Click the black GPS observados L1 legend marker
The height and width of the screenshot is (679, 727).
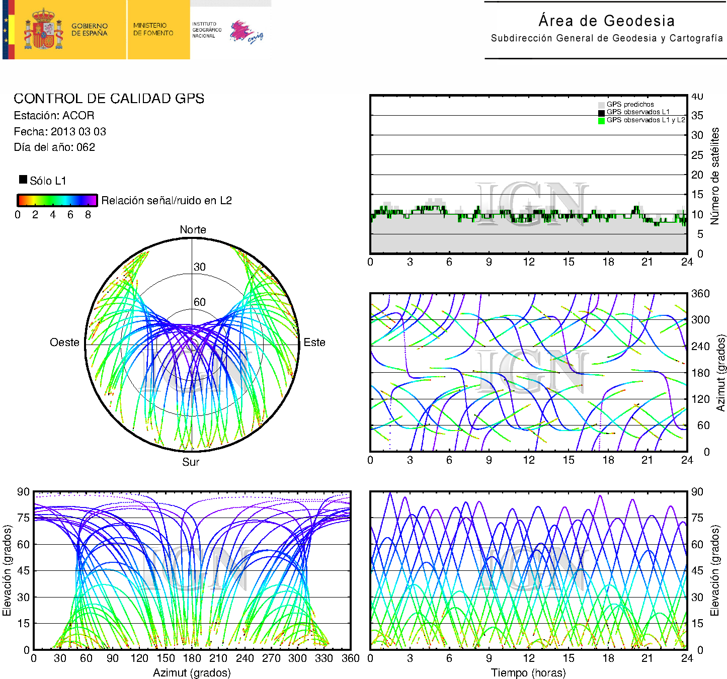[601, 113]
